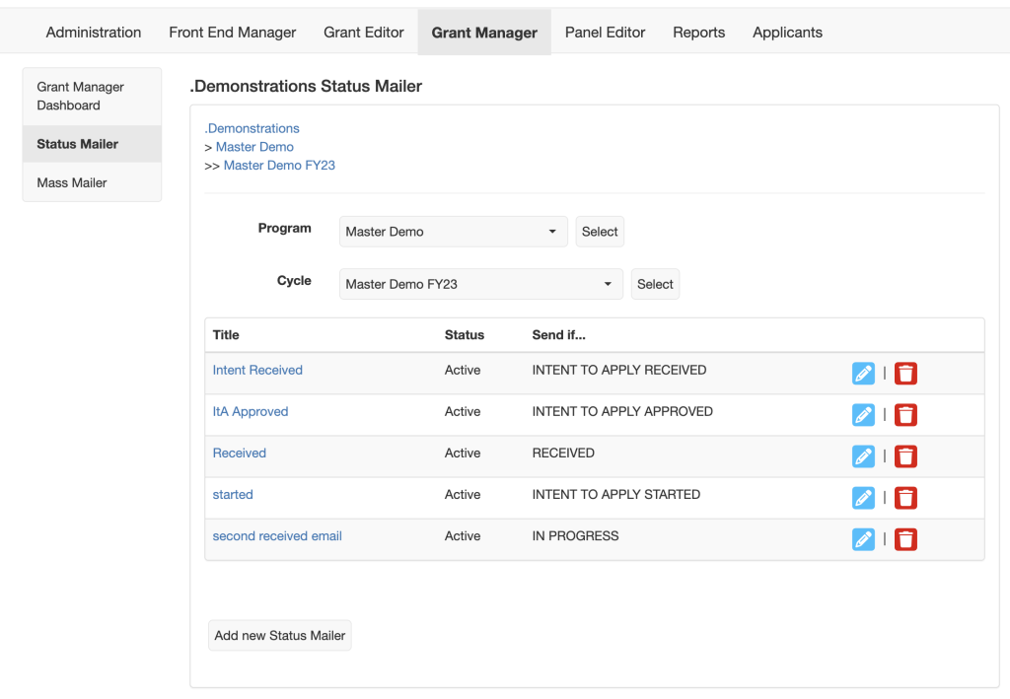This screenshot has width=1010, height=699.
Task: Go to the Mass Mailer sidebar item
Action: tap(71, 182)
